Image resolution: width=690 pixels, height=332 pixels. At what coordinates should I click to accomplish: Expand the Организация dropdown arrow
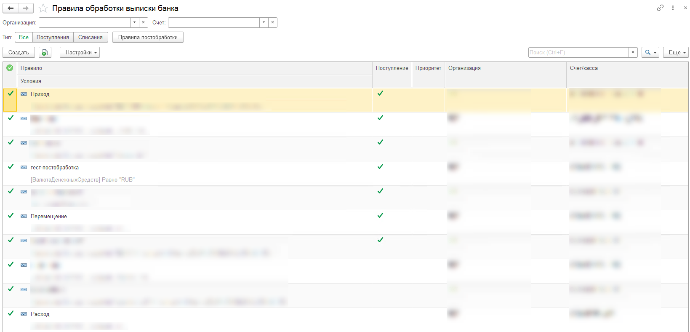(135, 22)
